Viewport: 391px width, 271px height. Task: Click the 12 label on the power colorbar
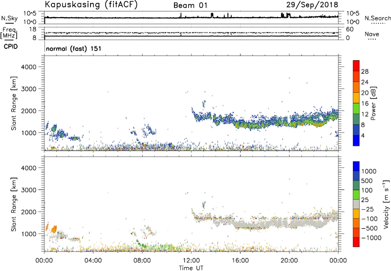pyautogui.click(x=365, y=114)
